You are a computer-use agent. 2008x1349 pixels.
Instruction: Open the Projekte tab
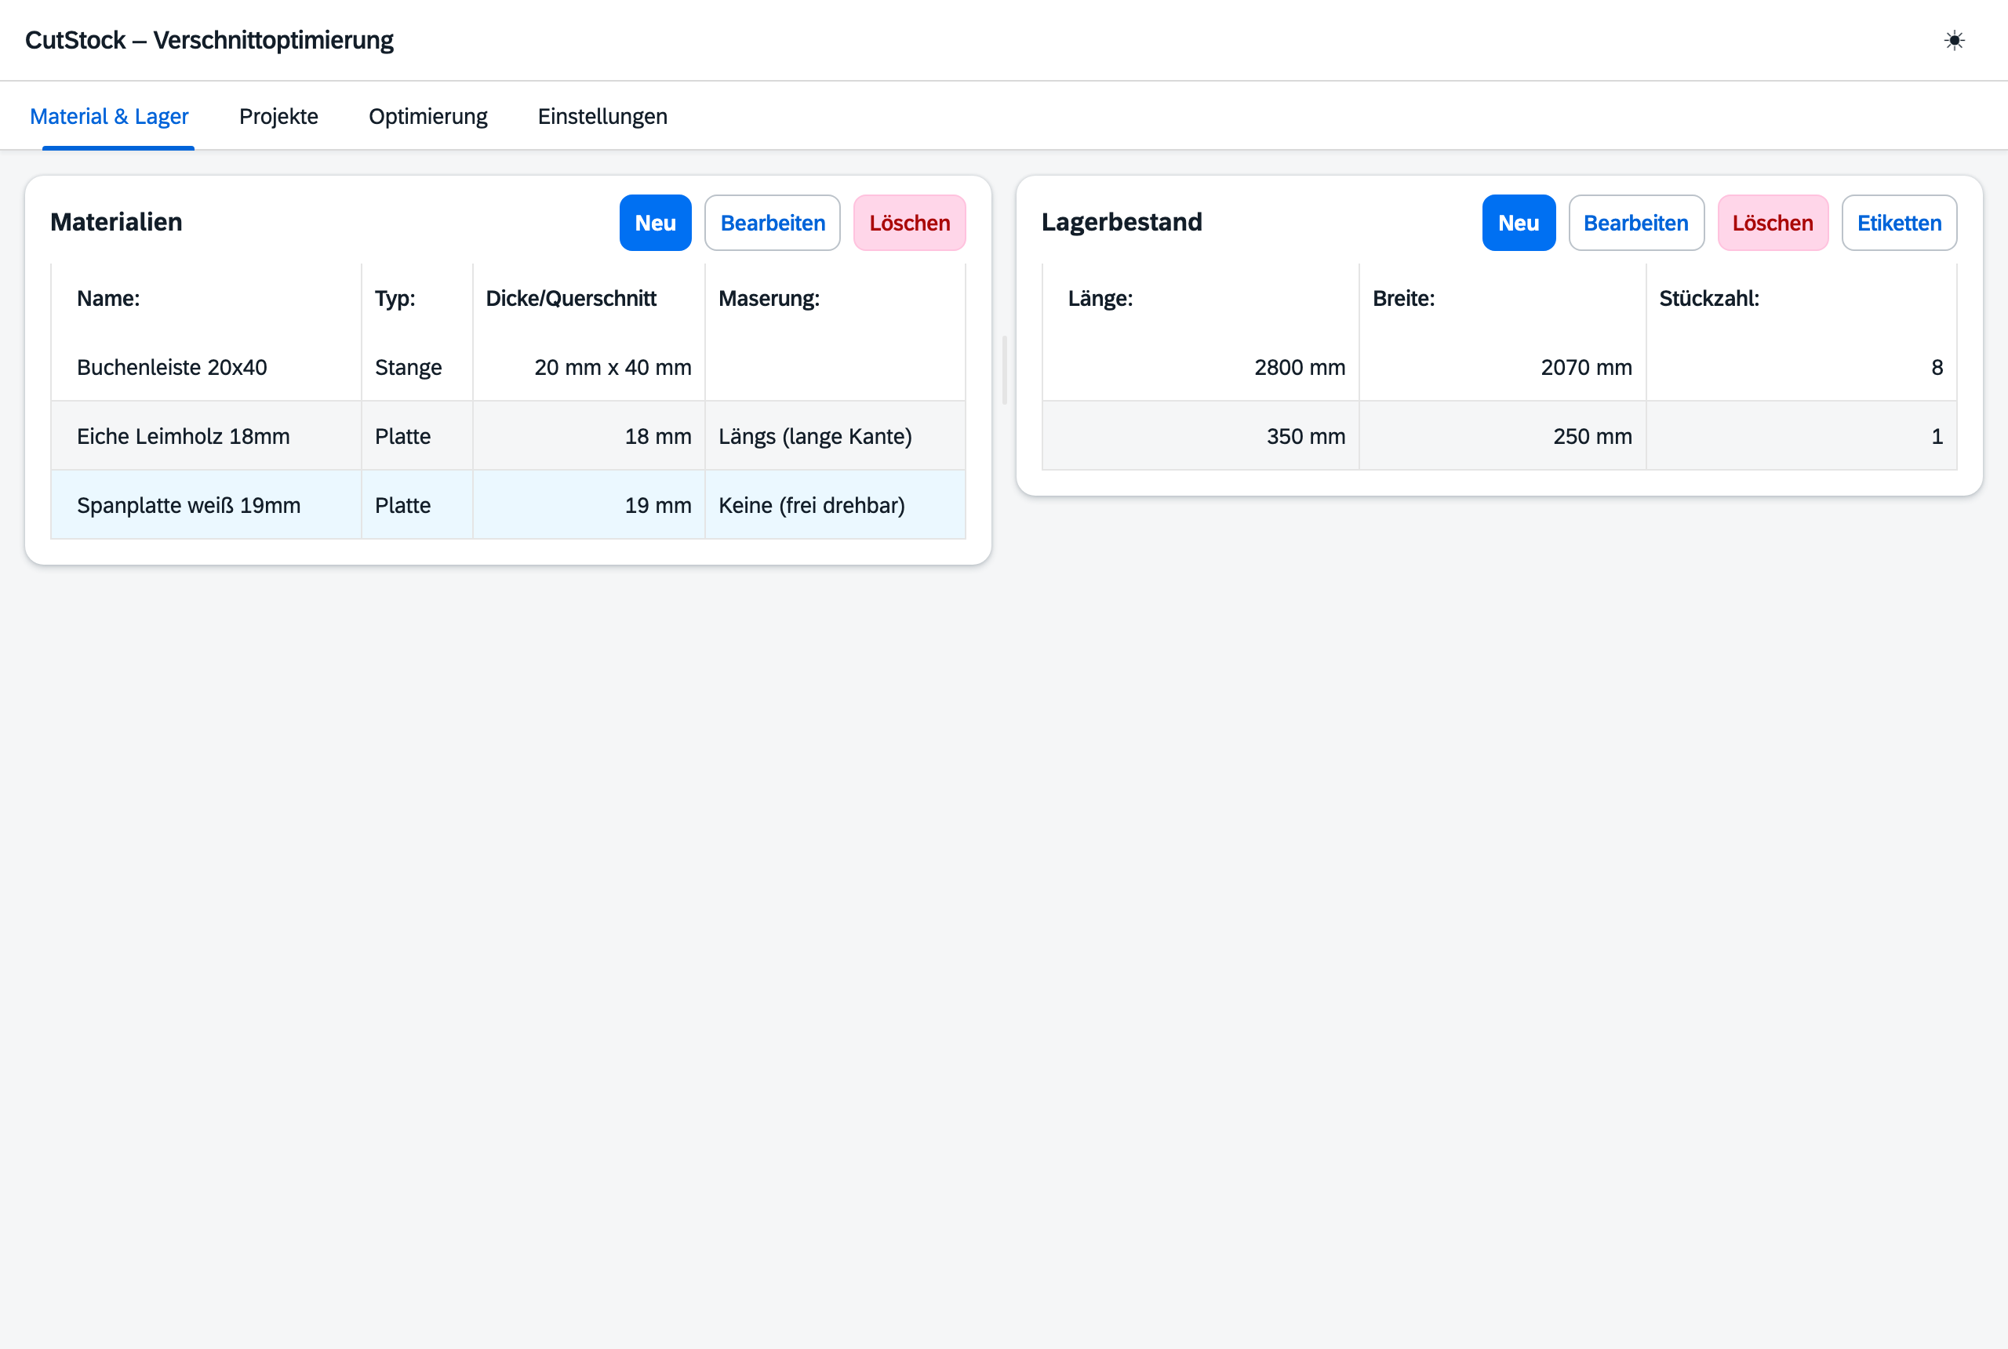pos(278,116)
